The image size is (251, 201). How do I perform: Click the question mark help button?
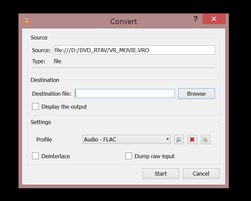point(196,19)
